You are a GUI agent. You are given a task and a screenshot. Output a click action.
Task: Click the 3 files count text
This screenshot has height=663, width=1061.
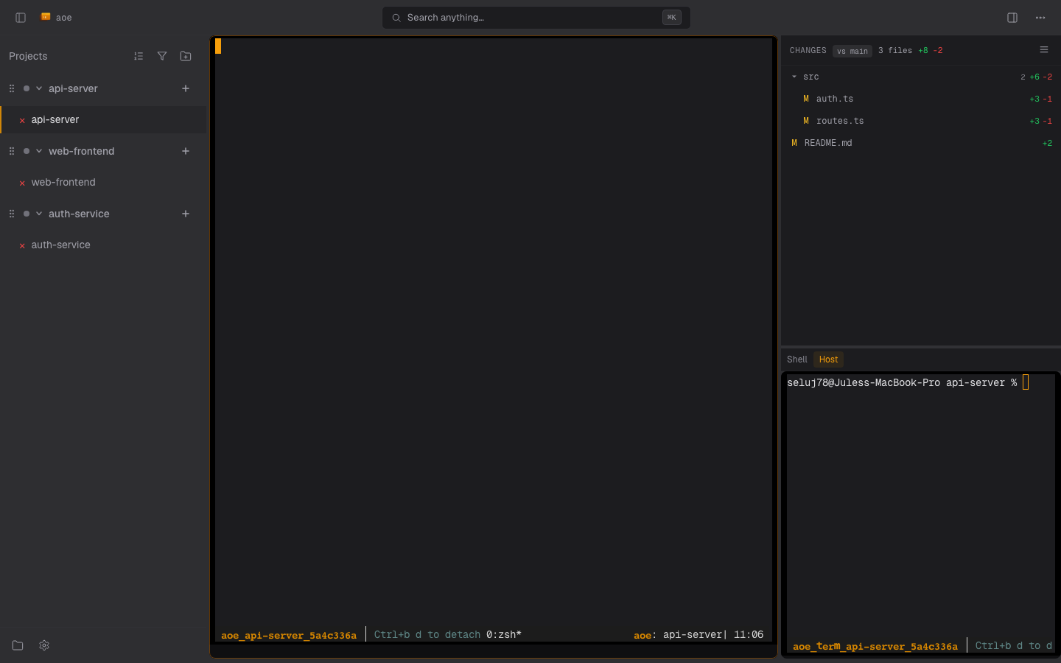click(895, 51)
